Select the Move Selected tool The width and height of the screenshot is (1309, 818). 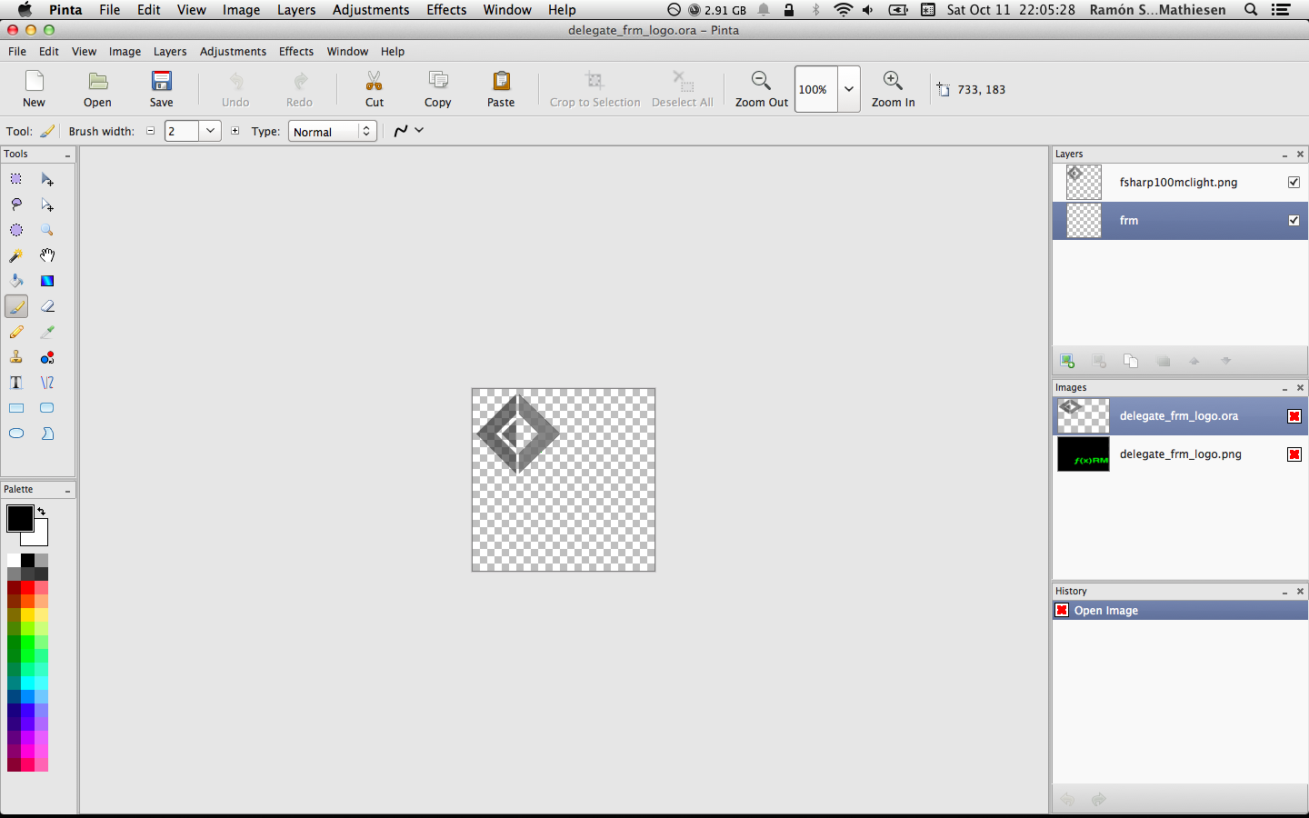coord(47,179)
